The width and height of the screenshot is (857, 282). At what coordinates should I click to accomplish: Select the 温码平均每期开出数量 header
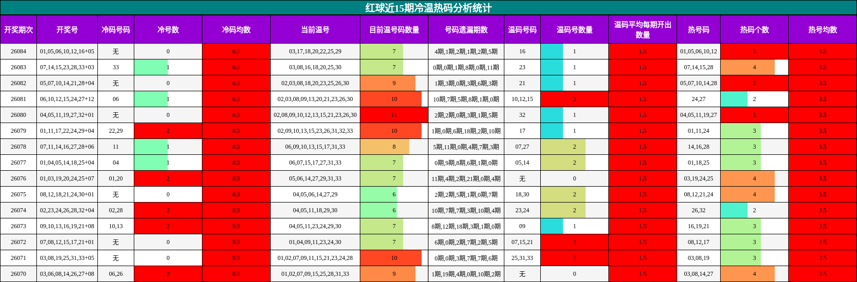tap(643, 30)
